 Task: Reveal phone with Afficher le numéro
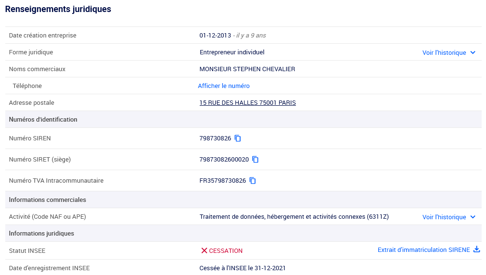click(224, 86)
